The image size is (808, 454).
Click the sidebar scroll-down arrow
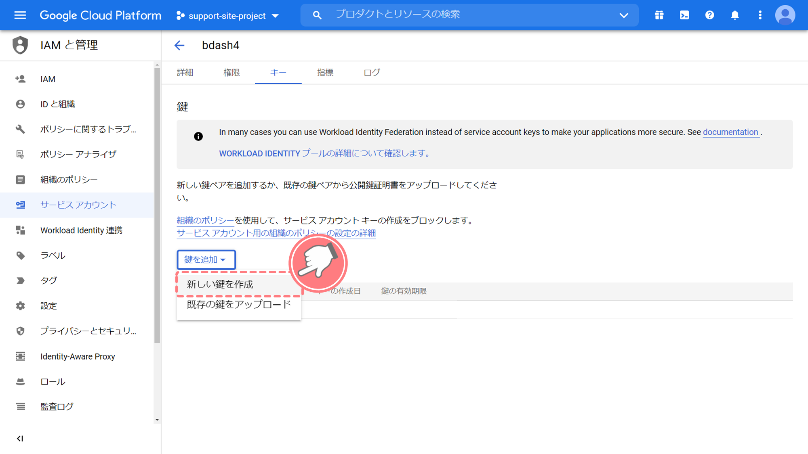click(157, 420)
